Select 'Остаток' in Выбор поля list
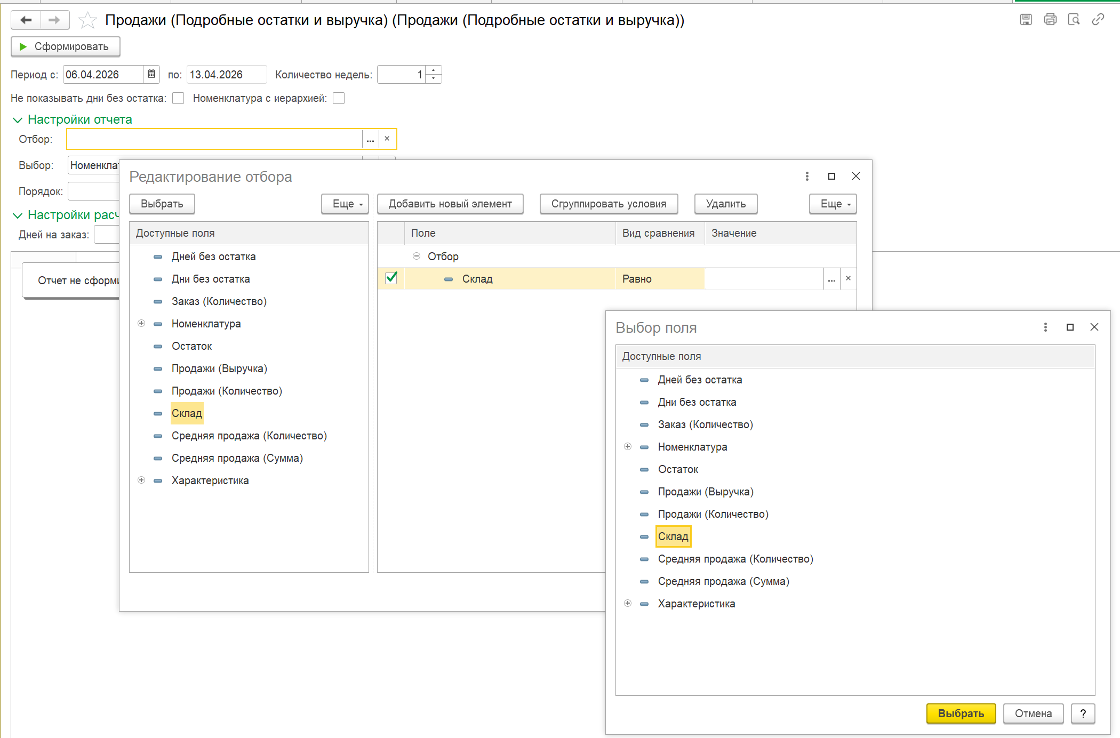This screenshot has width=1120, height=738. click(x=678, y=469)
